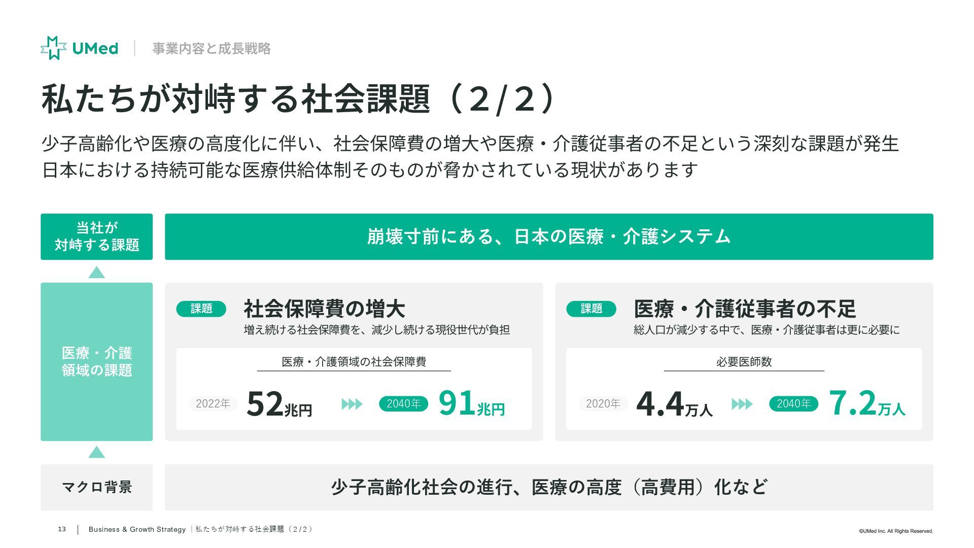The width and height of the screenshot is (974, 548).
Task: Click the triple arrow between 4.4万人 and 2040年
Action: pyautogui.click(x=742, y=404)
